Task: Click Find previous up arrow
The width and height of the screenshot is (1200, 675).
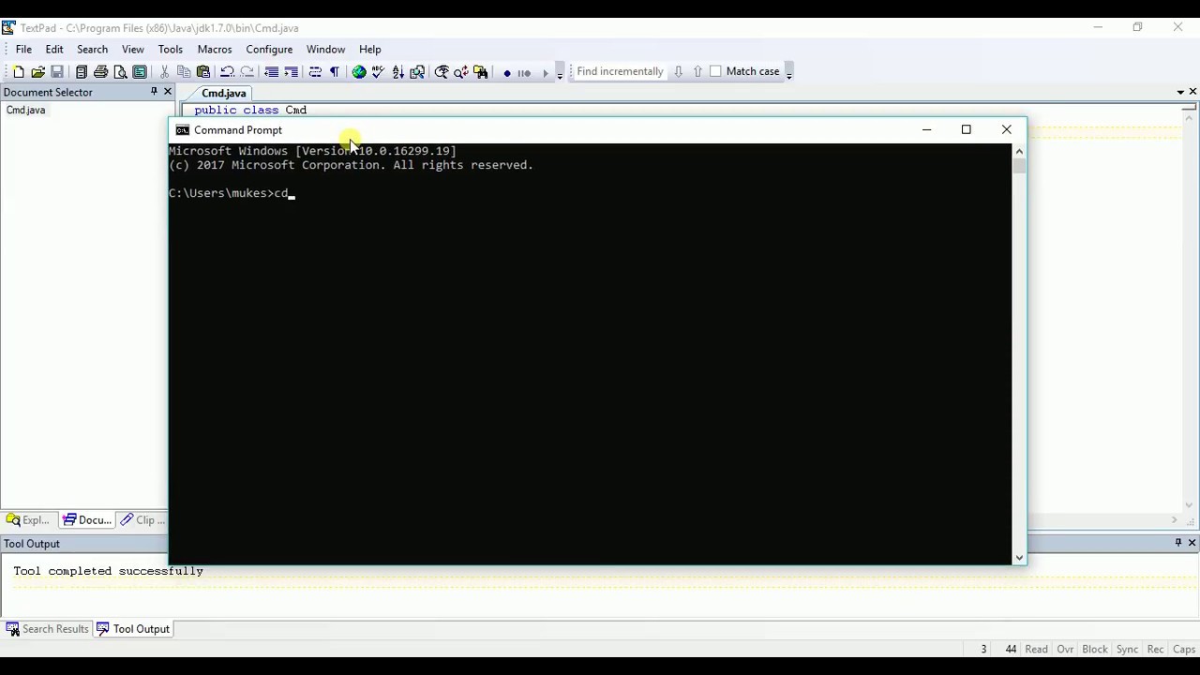Action: [697, 71]
